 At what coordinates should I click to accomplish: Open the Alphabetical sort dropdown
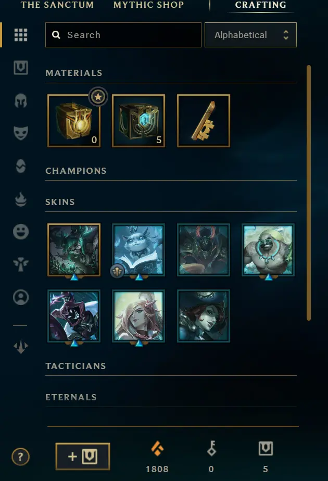(x=250, y=35)
